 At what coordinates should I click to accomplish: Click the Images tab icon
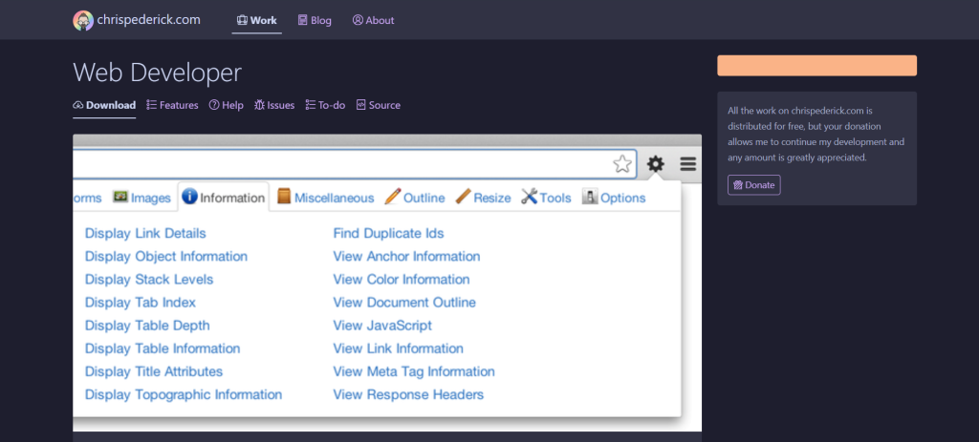[x=120, y=197]
